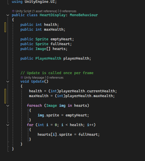Place the cursor on the Update method name
The height and width of the screenshot is (161, 145).
[38, 81]
